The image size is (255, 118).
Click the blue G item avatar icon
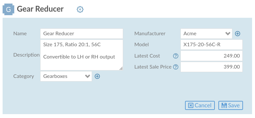click(8, 10)
